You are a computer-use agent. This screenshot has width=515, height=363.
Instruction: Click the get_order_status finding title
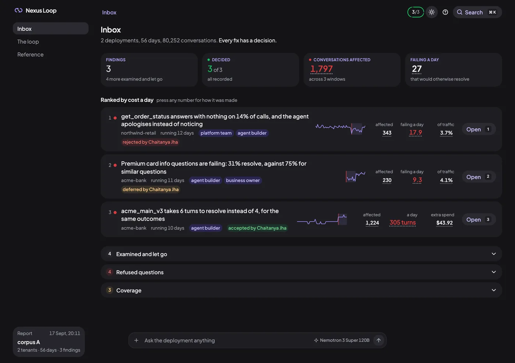pyautogui.click(x=215, y=120)
